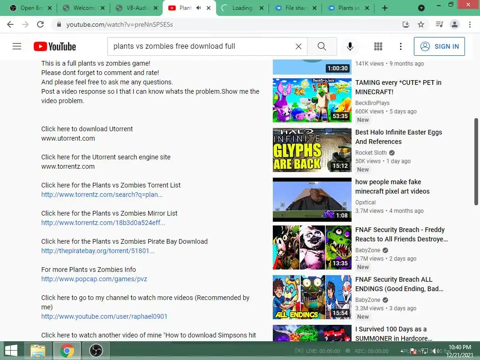The width and height of the screenshot is (480, 360).
Task: Open OBS Studio from the taskbar
Action: [x=96, y=351]
